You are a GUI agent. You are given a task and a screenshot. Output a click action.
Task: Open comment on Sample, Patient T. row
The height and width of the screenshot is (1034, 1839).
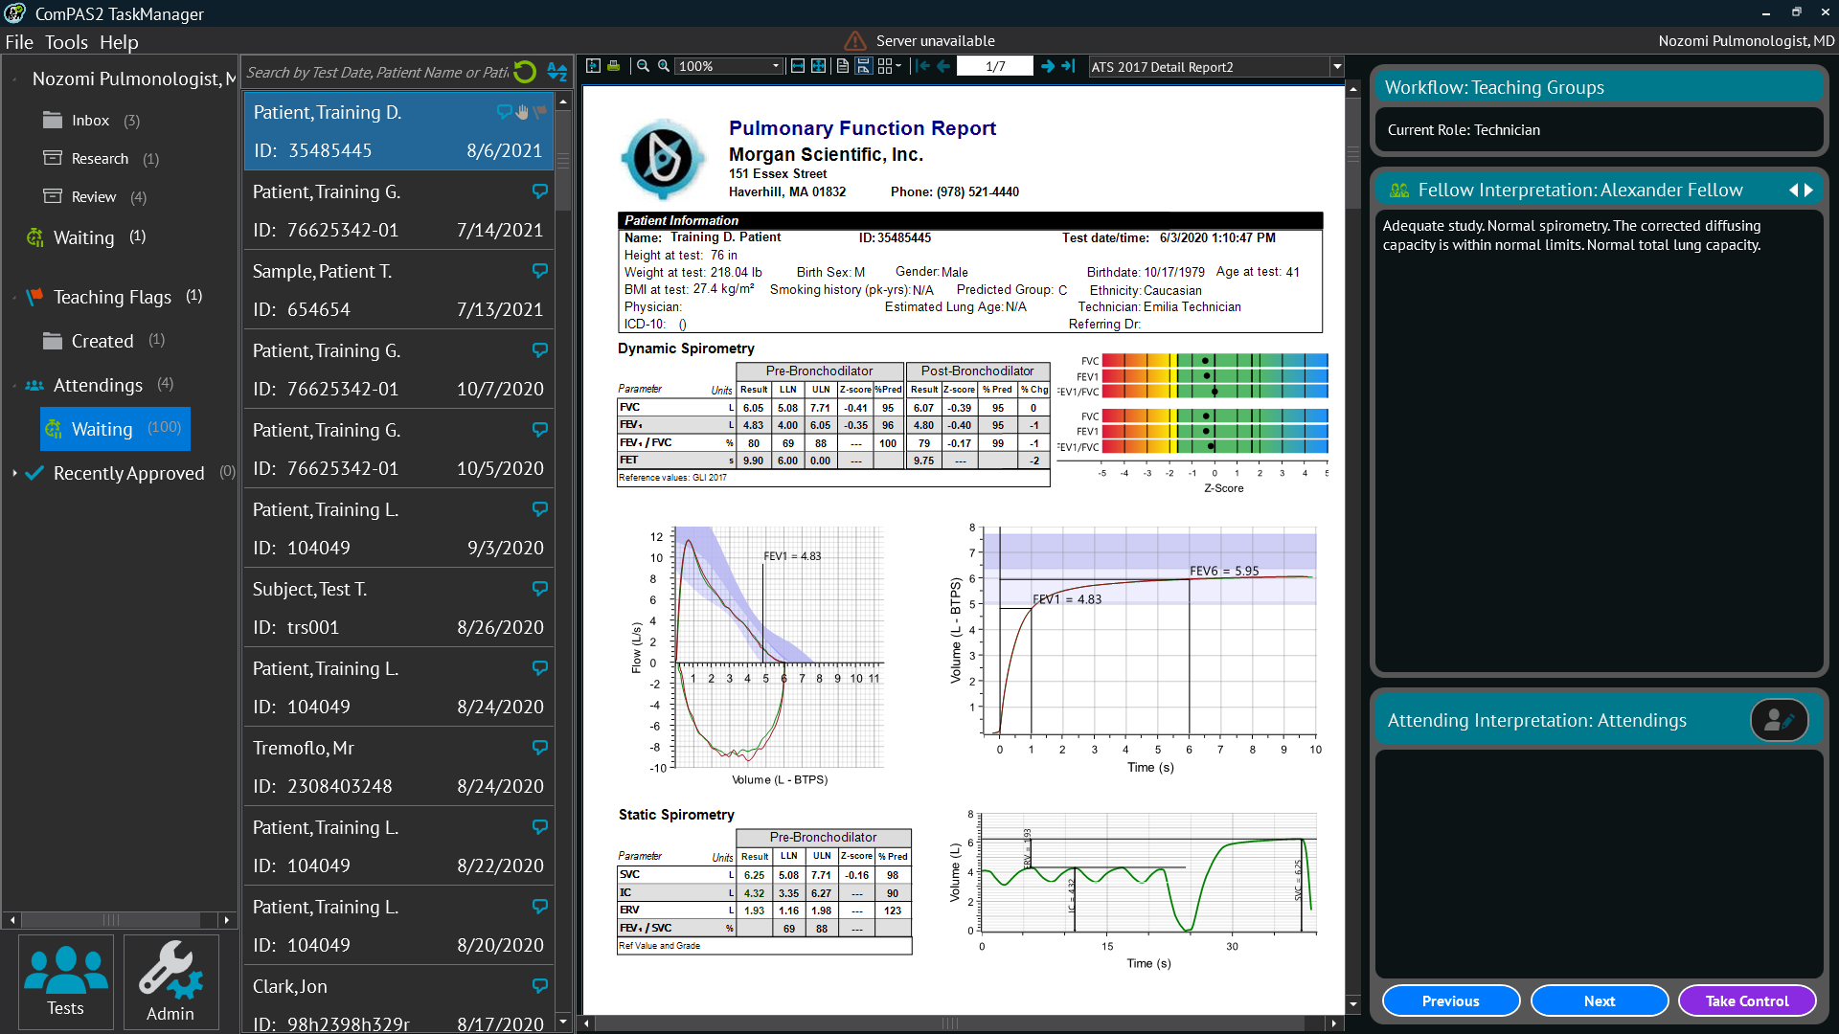point(540,271)
